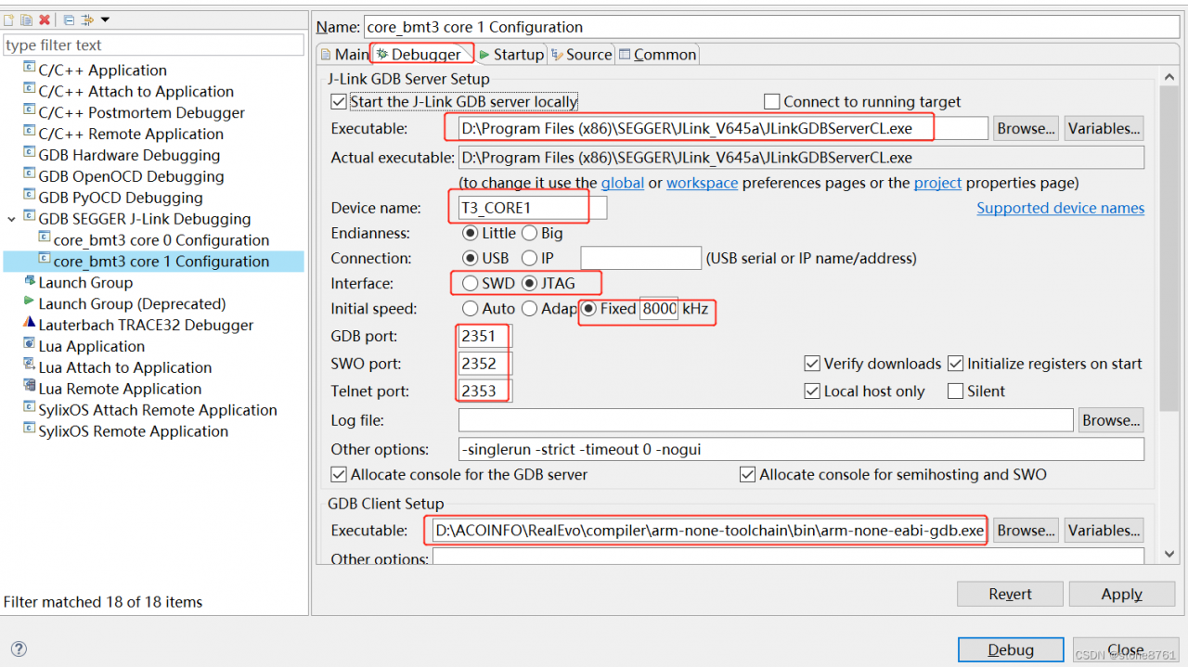Click Browse next to Log file
1188x667 pixels.
pos(1110,420)
